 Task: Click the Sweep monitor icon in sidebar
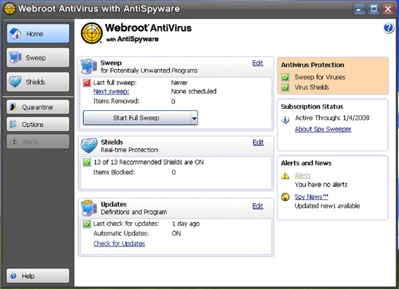(x=15, y=57)
